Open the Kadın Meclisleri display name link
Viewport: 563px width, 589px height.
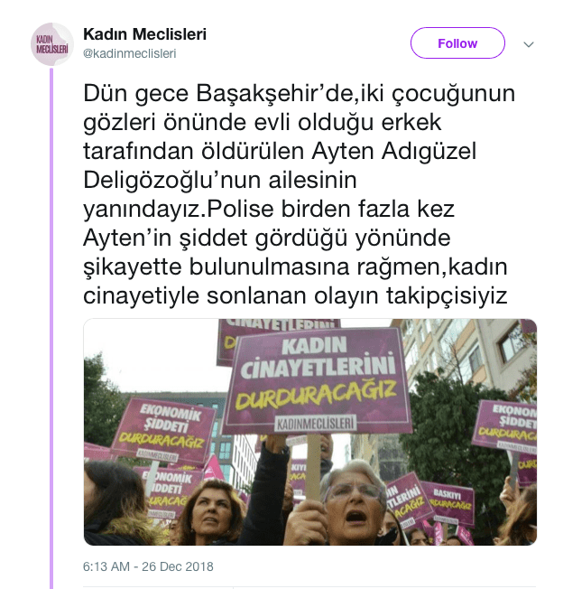[144, 34]
